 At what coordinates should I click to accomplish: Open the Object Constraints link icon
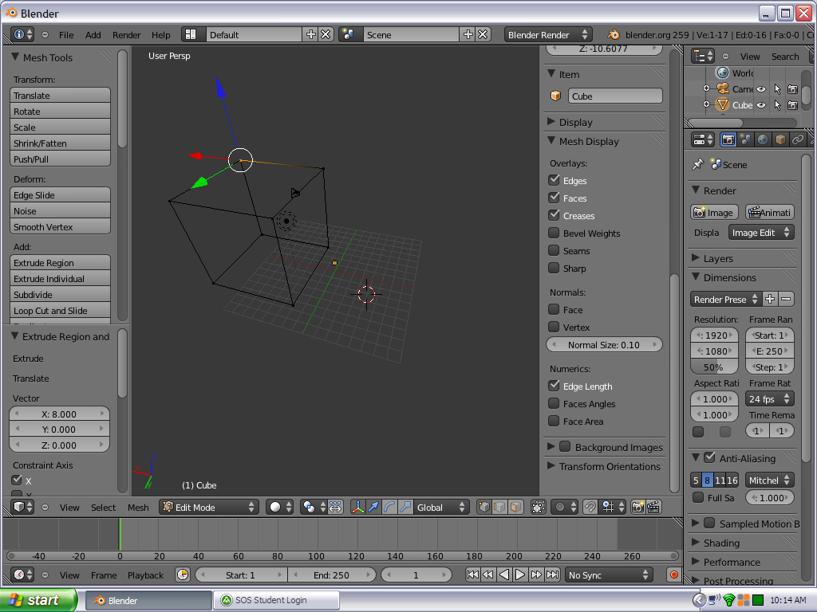[x=799, y=139]
